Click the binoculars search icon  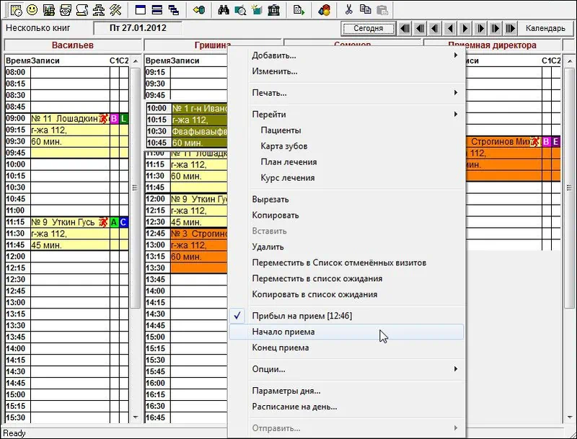[x=224, y=10]
